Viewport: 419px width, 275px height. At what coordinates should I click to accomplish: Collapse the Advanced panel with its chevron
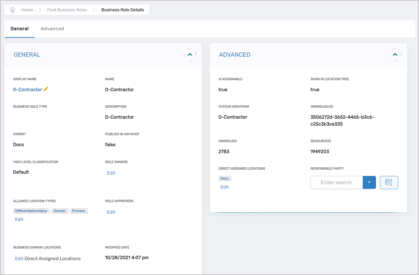coord(395,55)
